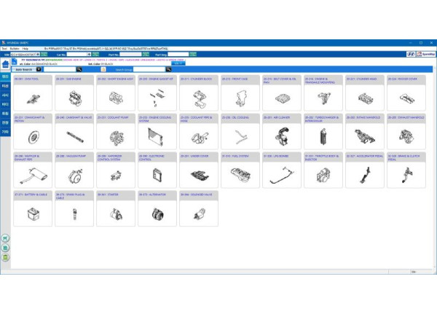Click the home icon at top left
Screen dimensions: 437x314
coord(5,63)
